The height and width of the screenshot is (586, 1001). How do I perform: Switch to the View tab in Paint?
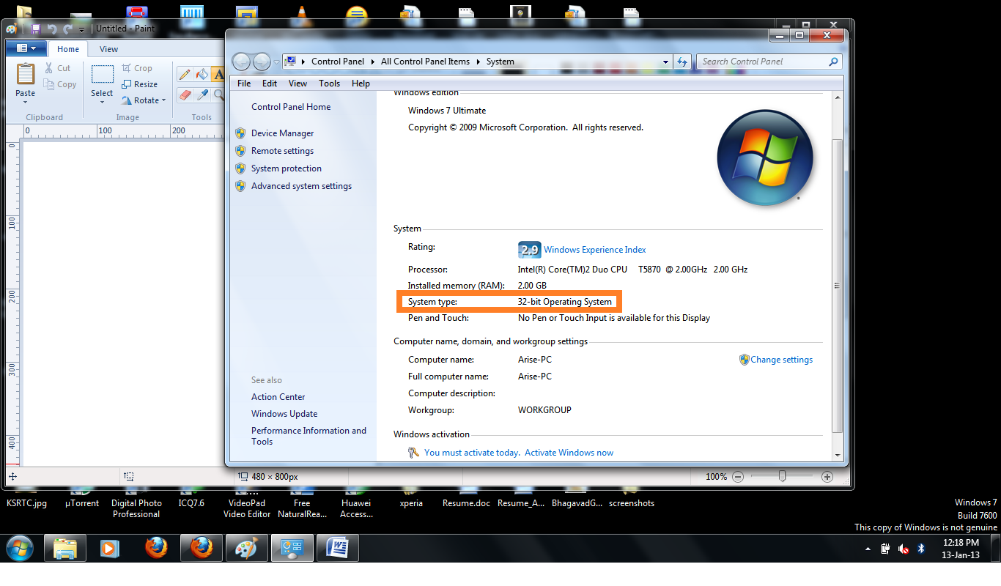[108, 49]
